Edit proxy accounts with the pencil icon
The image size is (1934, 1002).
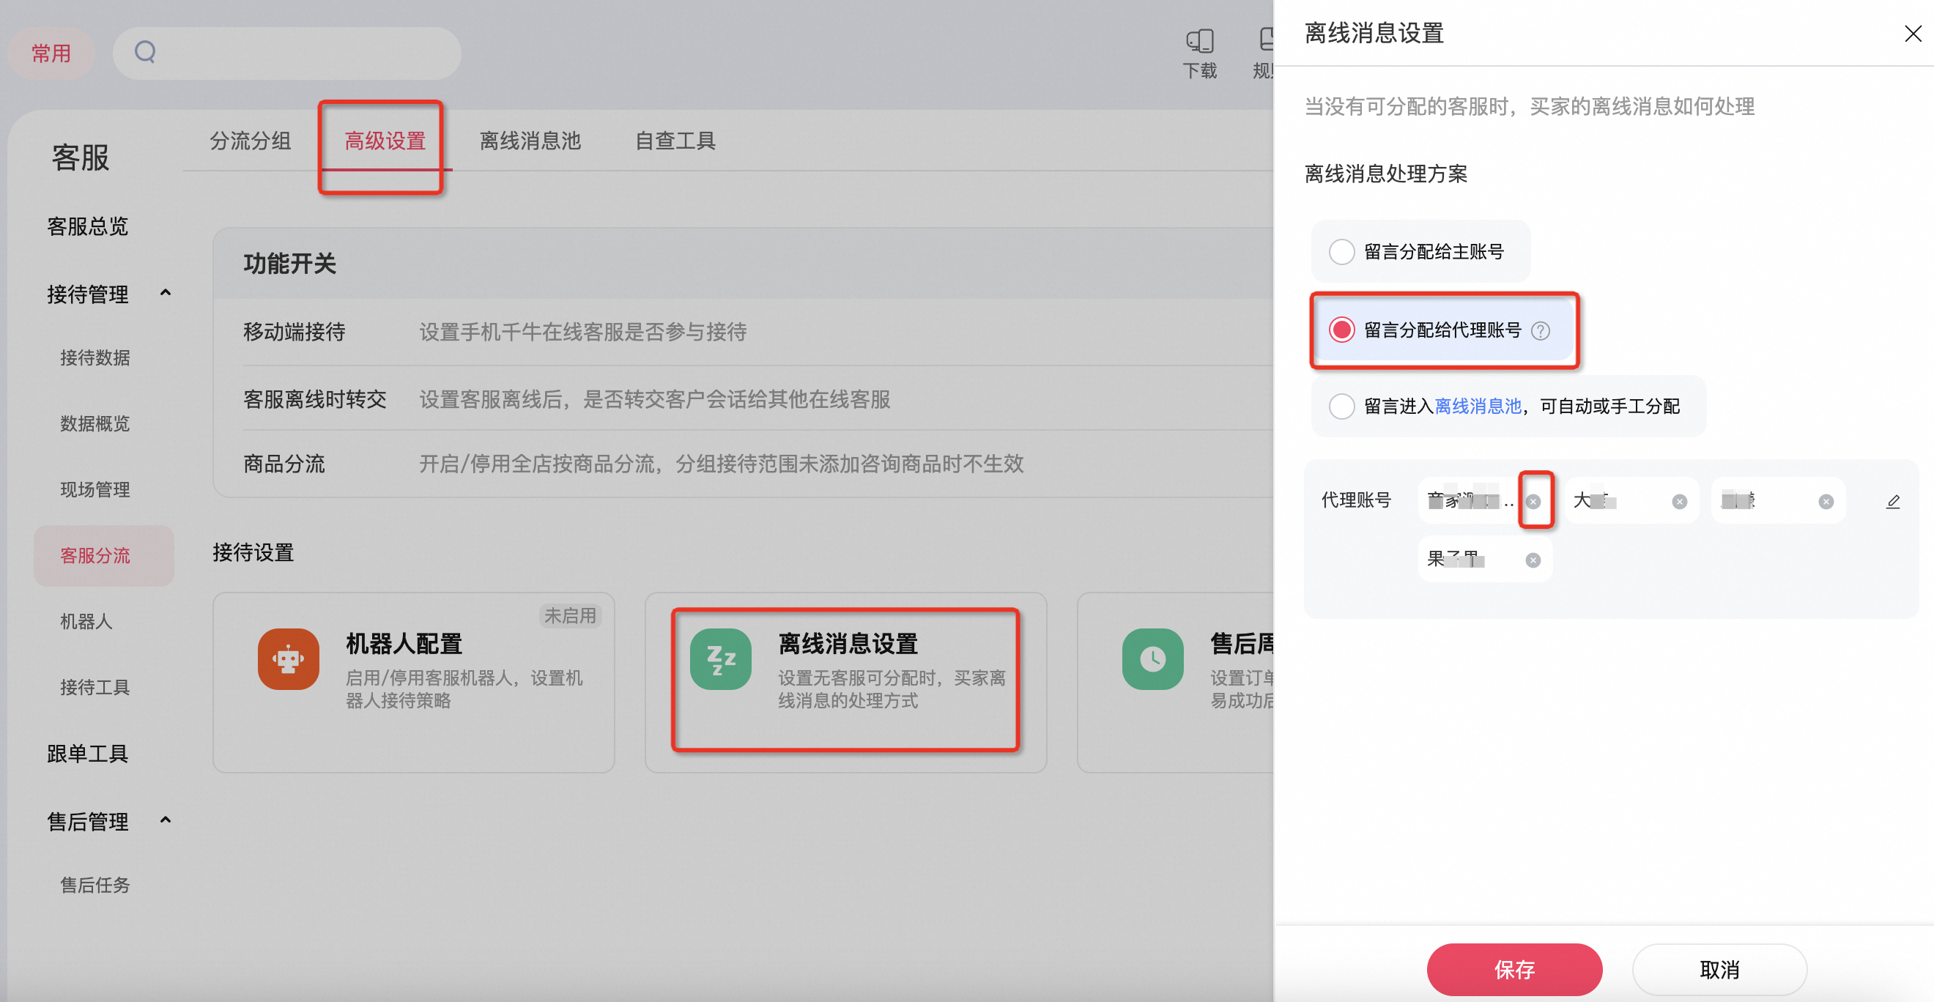1893,502
